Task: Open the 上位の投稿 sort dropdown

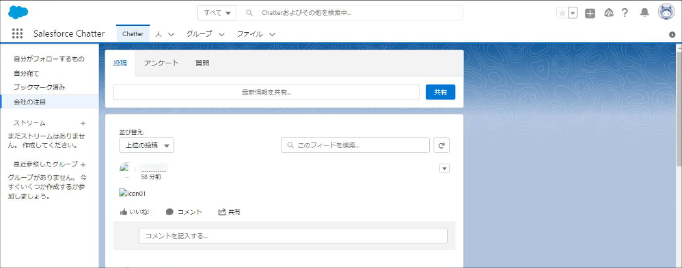Action: (146, 145)
